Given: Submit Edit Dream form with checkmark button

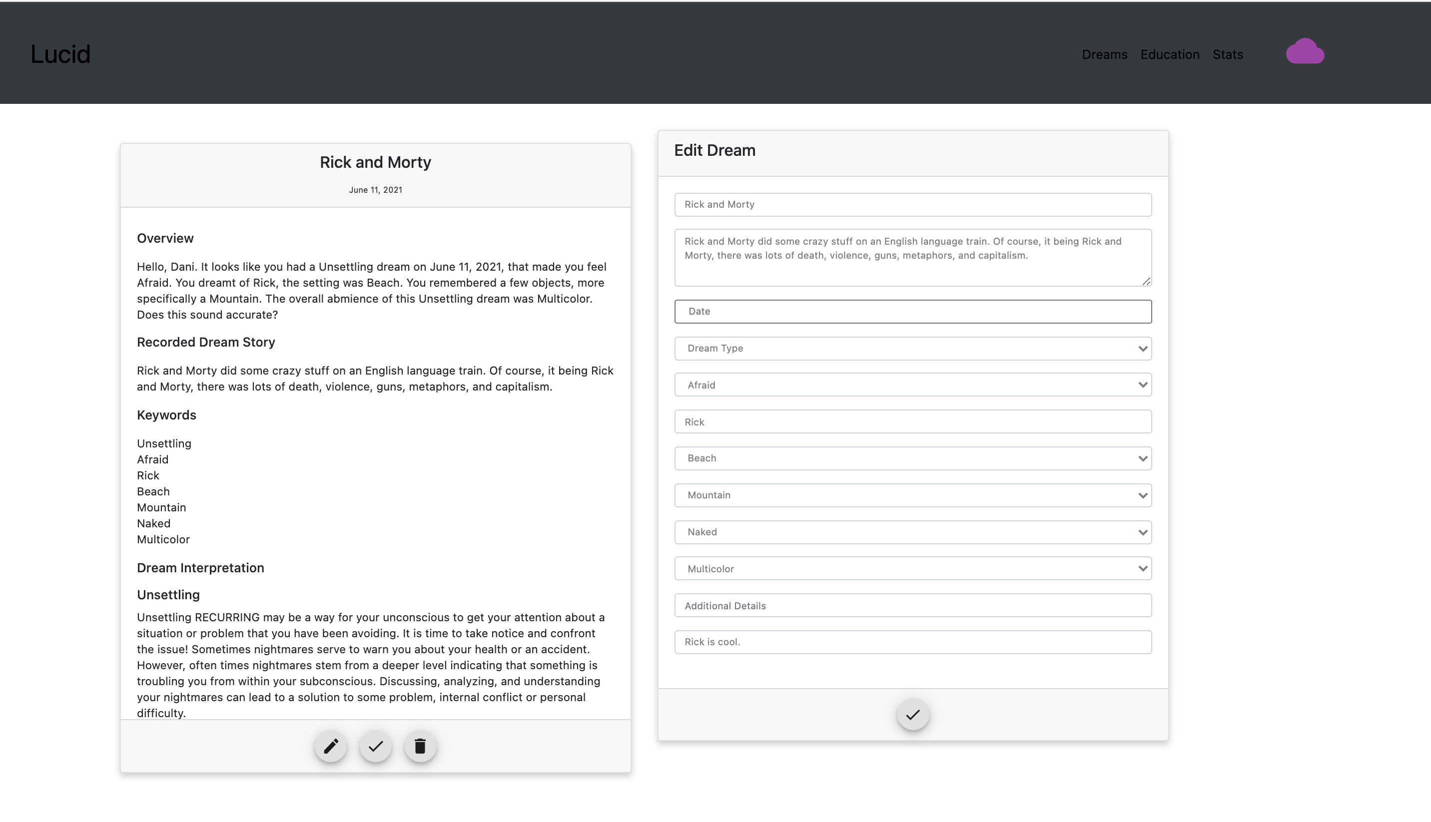Looking at the screenshot, I should pyautogui.click(x=912, y=715).
